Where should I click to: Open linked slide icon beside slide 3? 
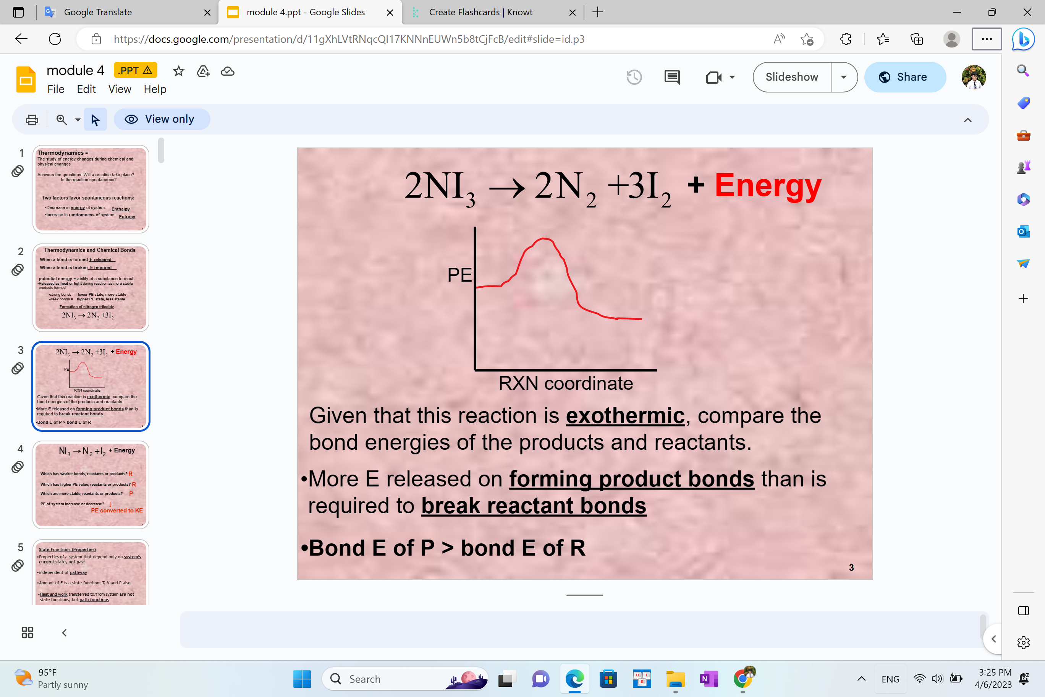[18, 368]
